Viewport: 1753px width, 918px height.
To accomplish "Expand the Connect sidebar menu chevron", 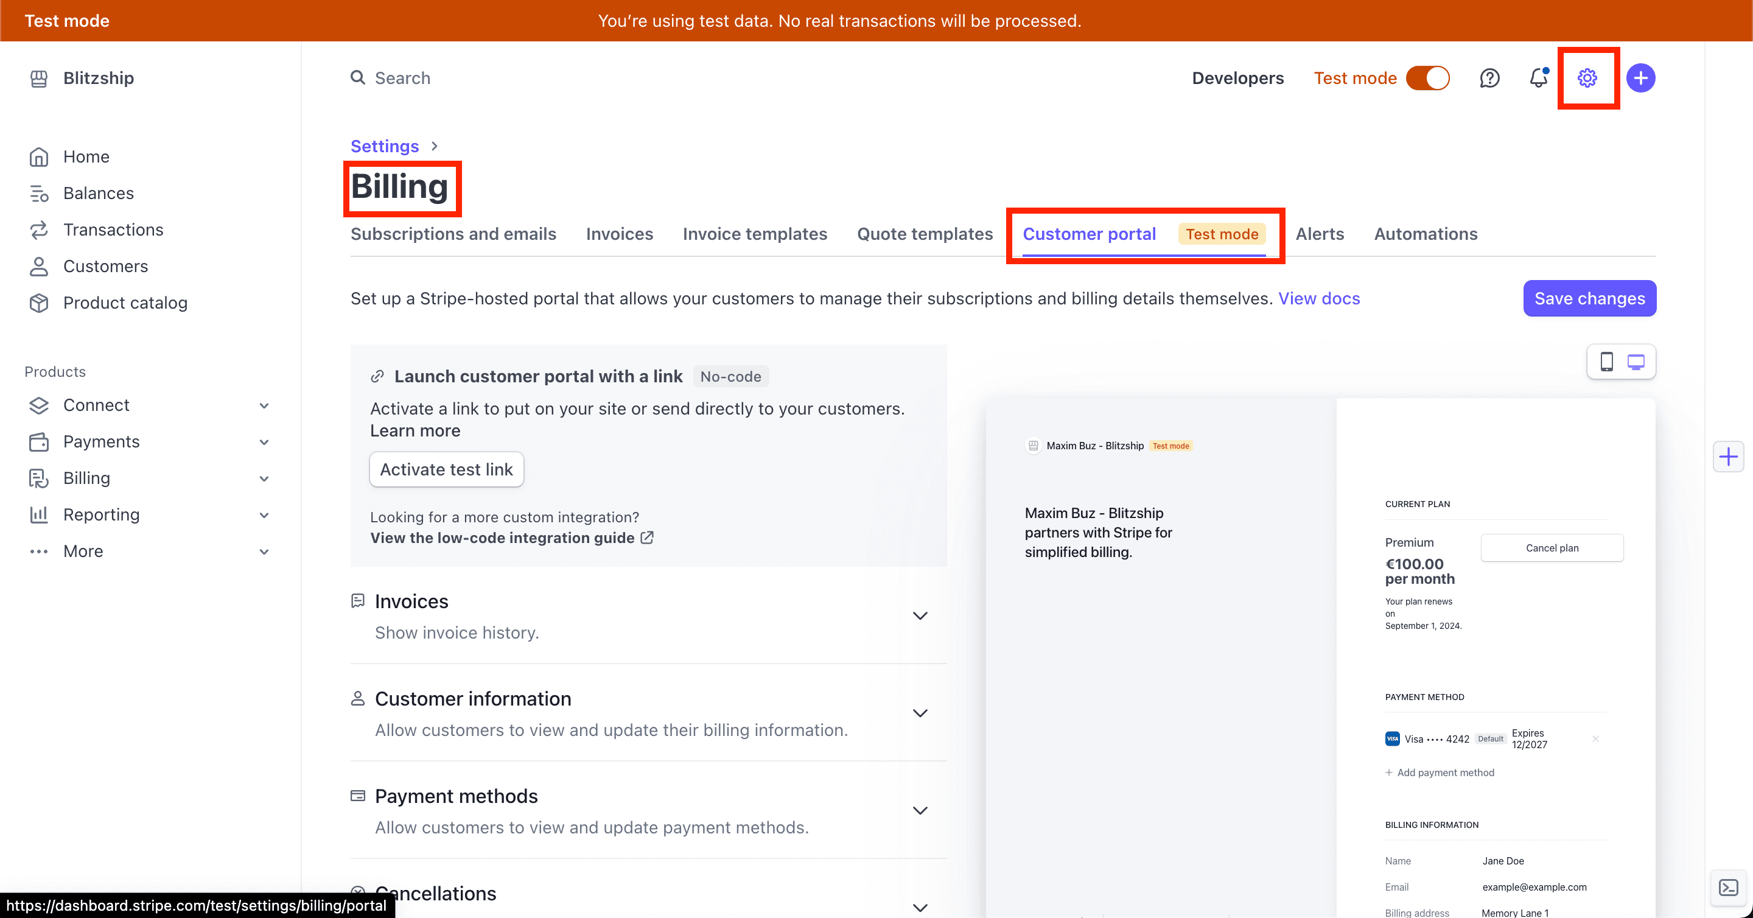I will 264,405.
